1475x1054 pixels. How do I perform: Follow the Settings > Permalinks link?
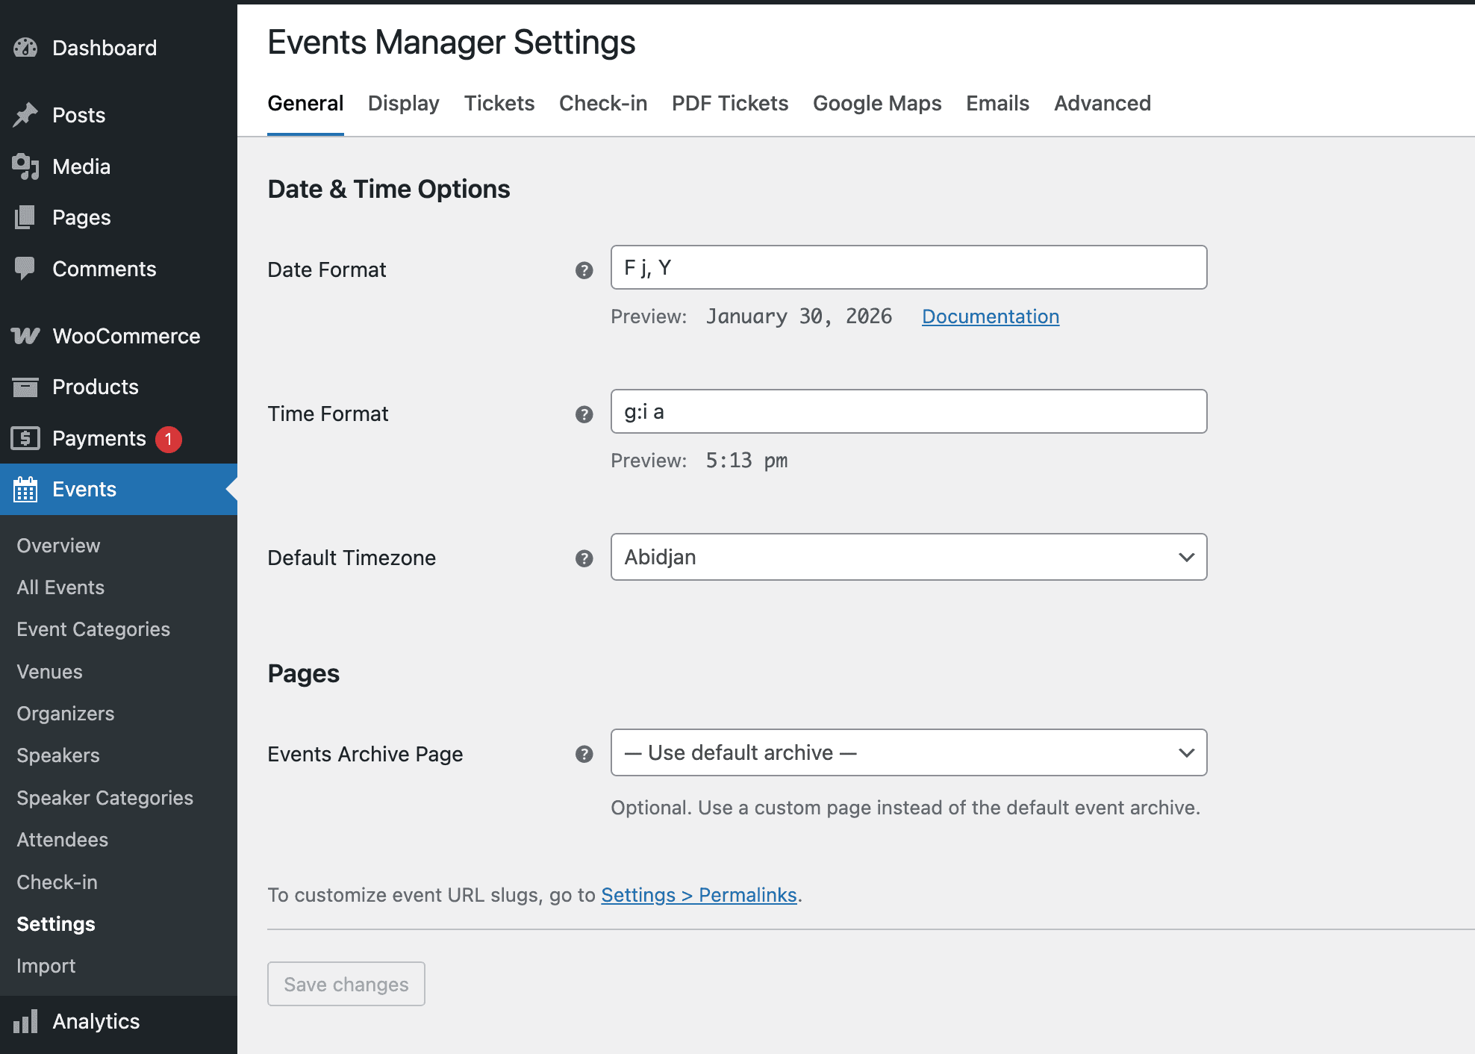pyautogui.click(x=699, y=895)
